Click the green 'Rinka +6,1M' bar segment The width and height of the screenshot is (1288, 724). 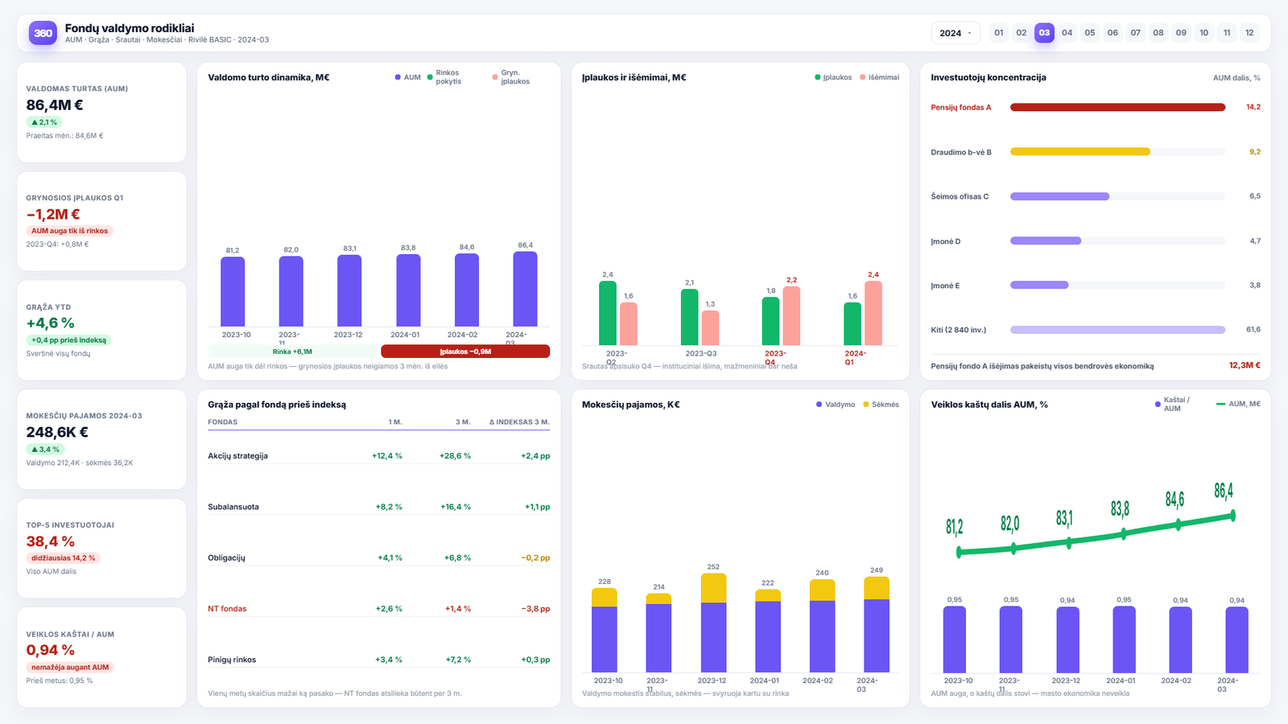[292, 352]
